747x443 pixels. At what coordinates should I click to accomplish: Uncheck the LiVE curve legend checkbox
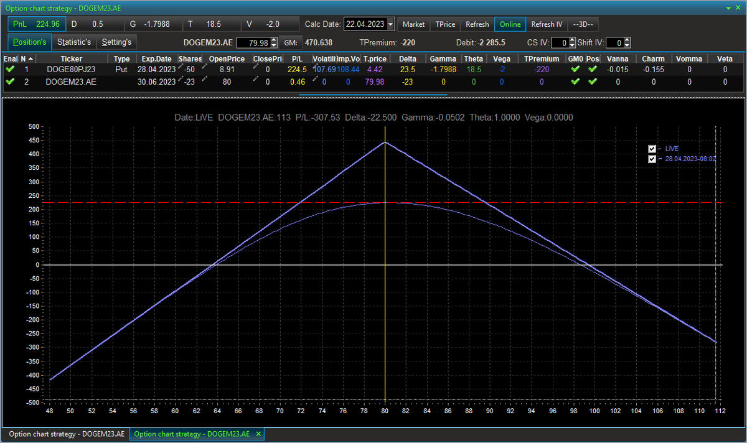[652, 149]
